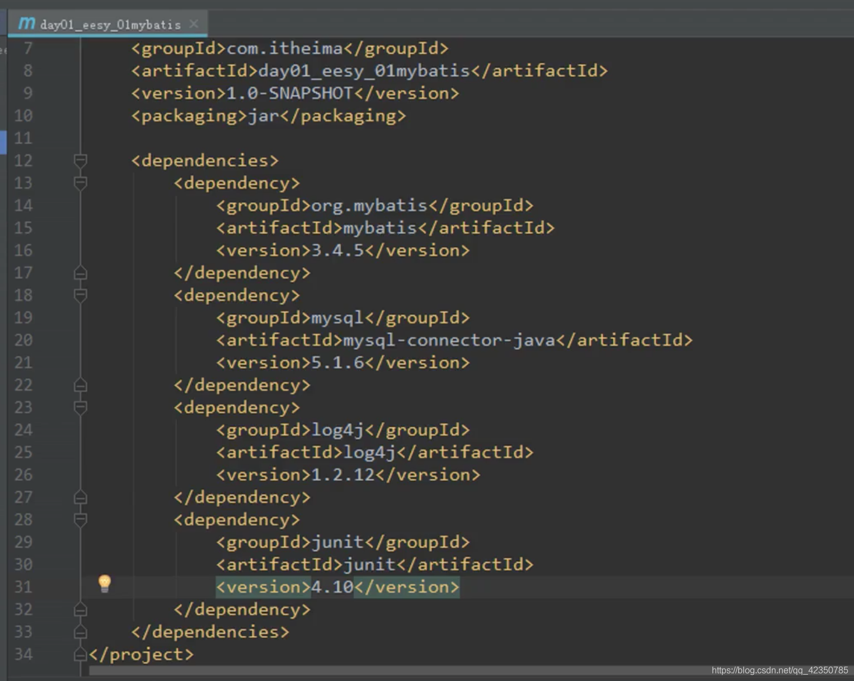
Task: Click the yellow lightbulb intention icon
Action: point(105,584)
